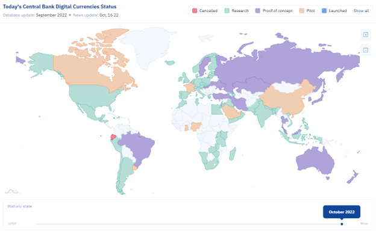This screenshot has height=231, width=376.
Task: Click the timeline slider handle dot
Action: [x=342, y=224]
